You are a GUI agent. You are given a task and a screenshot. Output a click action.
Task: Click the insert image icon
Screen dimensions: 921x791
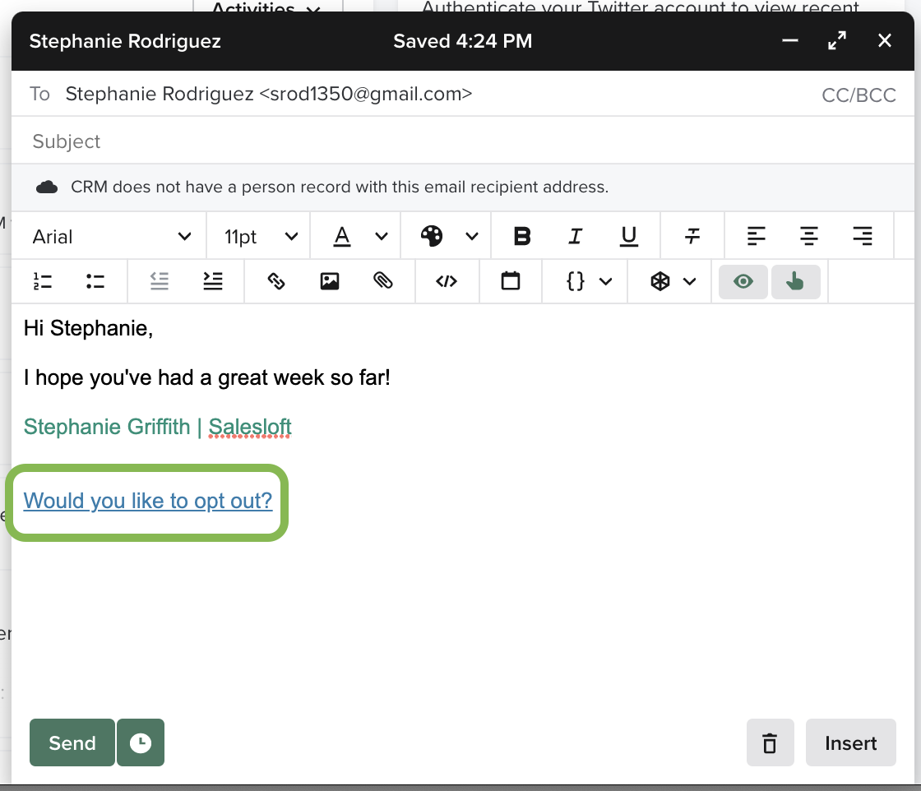330,281
